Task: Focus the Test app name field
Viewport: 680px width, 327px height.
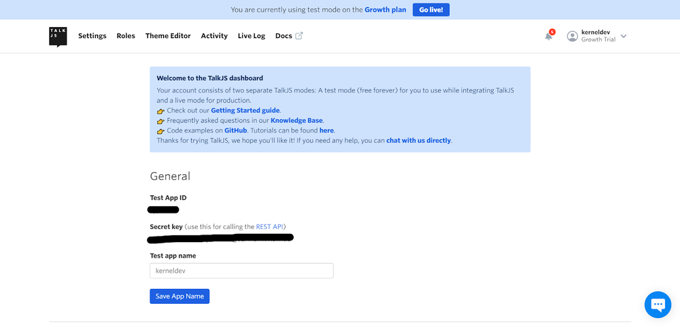Action: 241,271
